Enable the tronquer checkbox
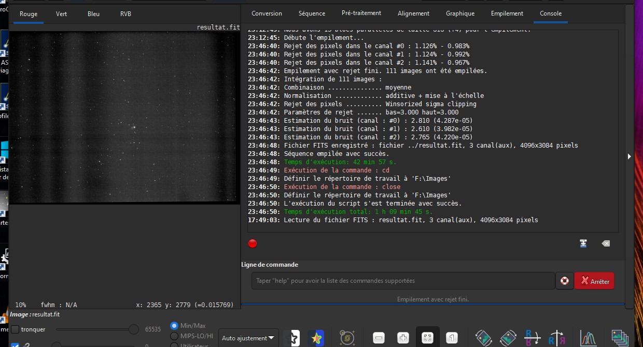This screenshot has width=643, height=347. (16, 329)
